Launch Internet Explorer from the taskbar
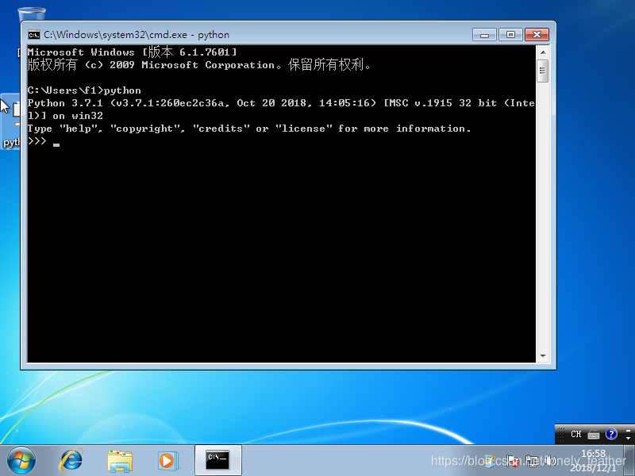Viewport: 635px width, 476px height. tap(71, 461)
